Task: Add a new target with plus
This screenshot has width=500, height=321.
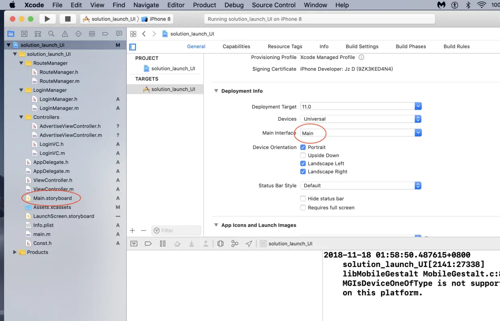Action: [132, 230]
